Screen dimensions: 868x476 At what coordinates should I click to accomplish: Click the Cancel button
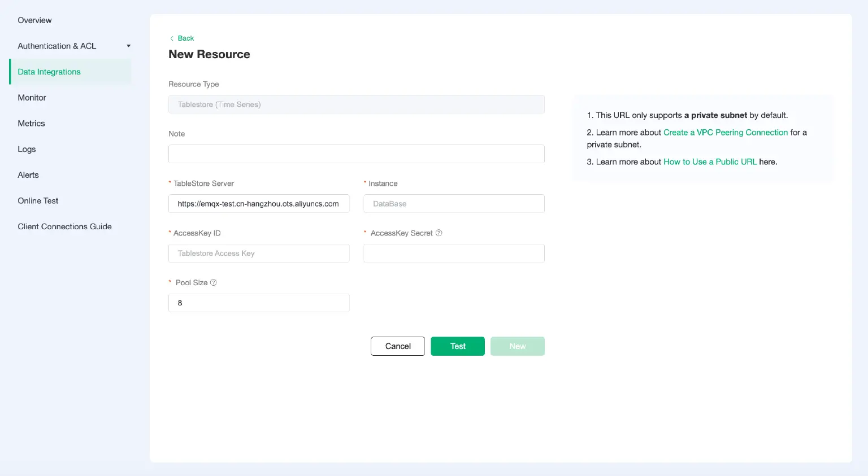pyautogui.click(x=397, y=346)
